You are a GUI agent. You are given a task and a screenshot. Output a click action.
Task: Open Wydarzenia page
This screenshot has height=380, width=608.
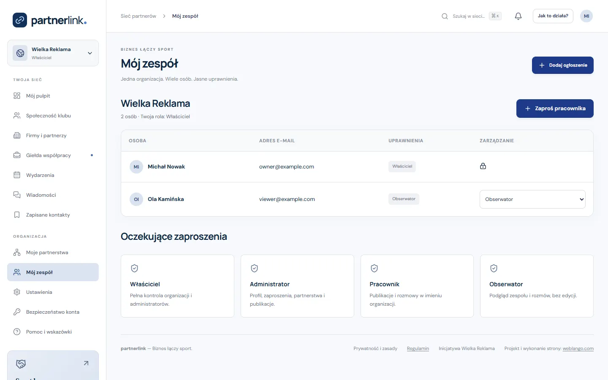tap(53, 175)
